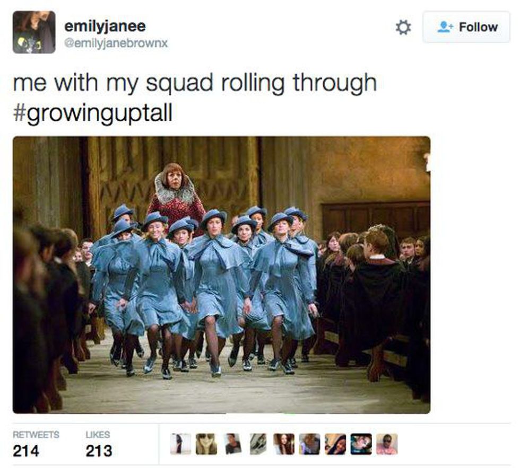Open the emilyjanee display name link
This screenshot has width=520, height=468.
click(x=105, y=26)
